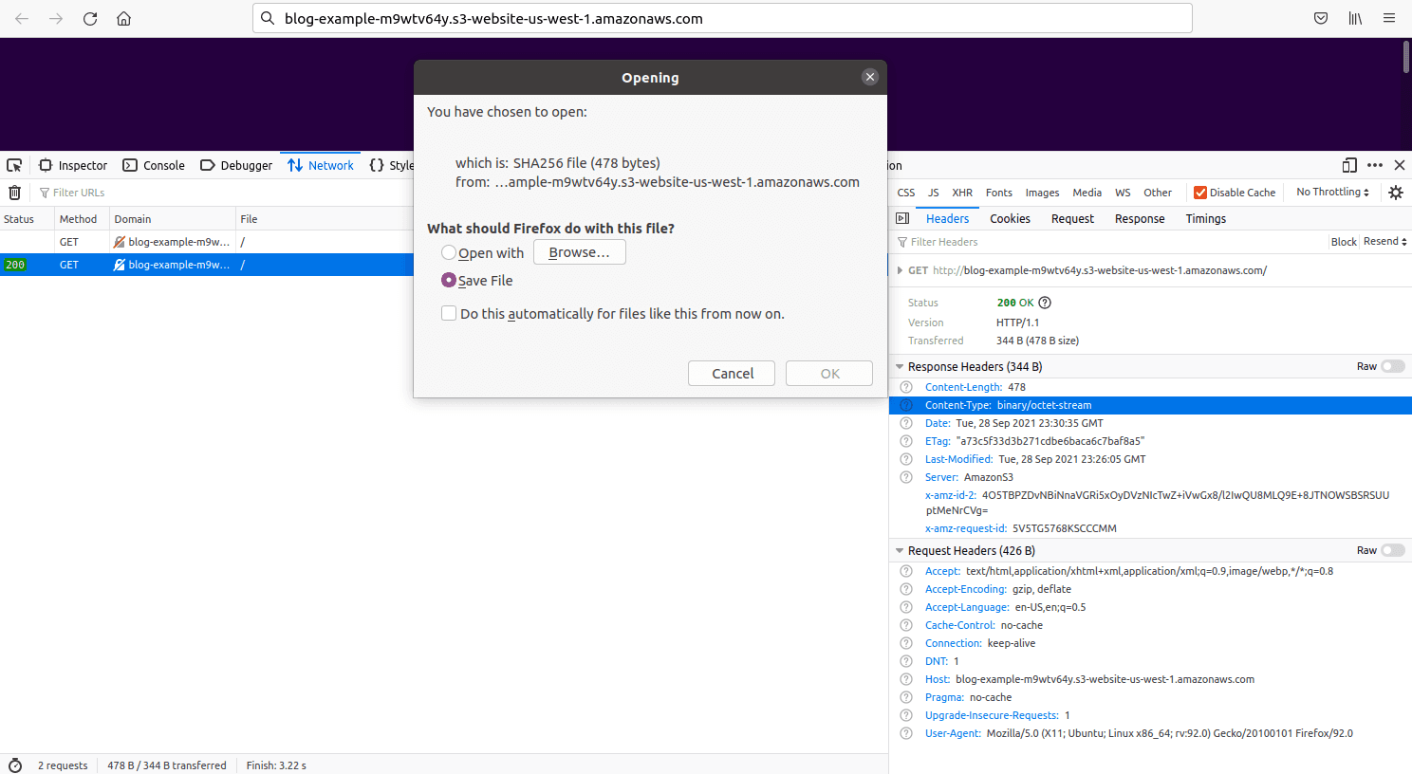Start performance analysis stopwatch icon
1412x774 pixels.
tap(15, 765)
